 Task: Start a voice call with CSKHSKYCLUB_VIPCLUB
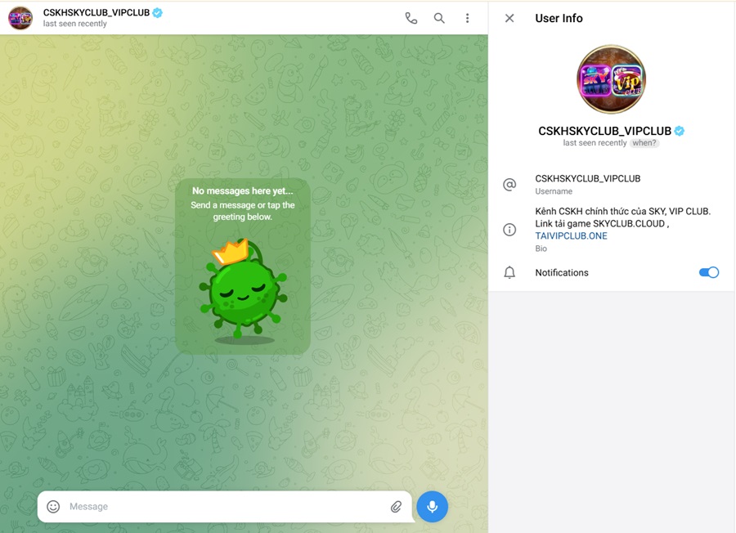(x=411, y=18)
